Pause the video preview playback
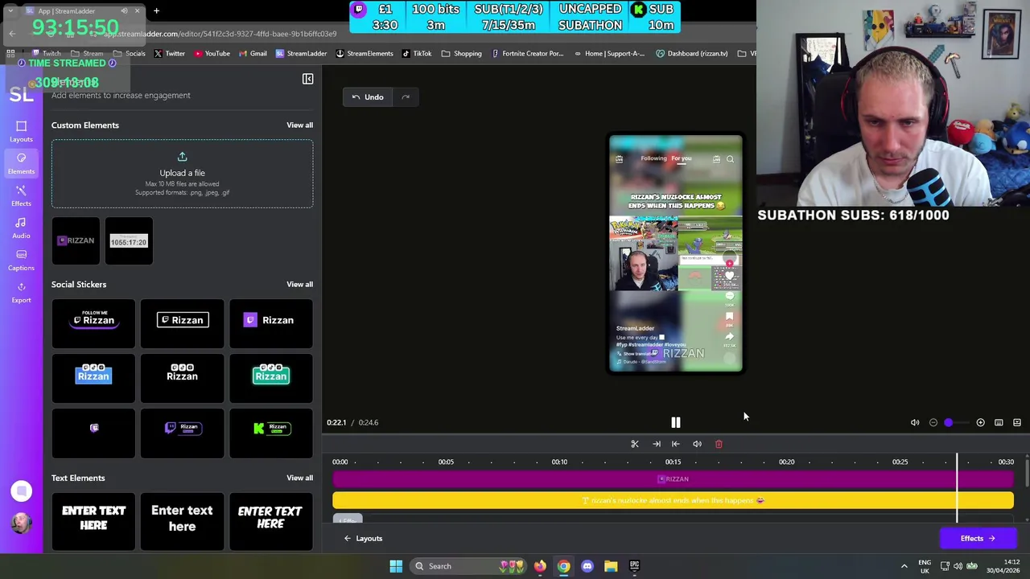The image size is (1030, 579). (676, 422)
